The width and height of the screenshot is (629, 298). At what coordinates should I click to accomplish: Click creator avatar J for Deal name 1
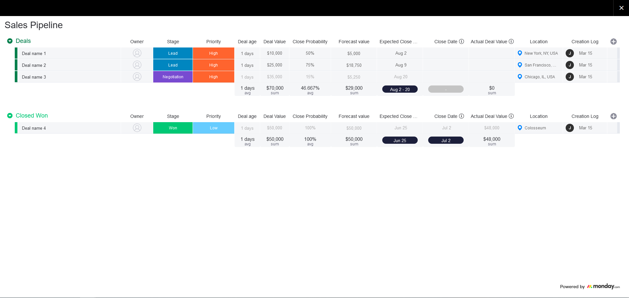point(570,53)
